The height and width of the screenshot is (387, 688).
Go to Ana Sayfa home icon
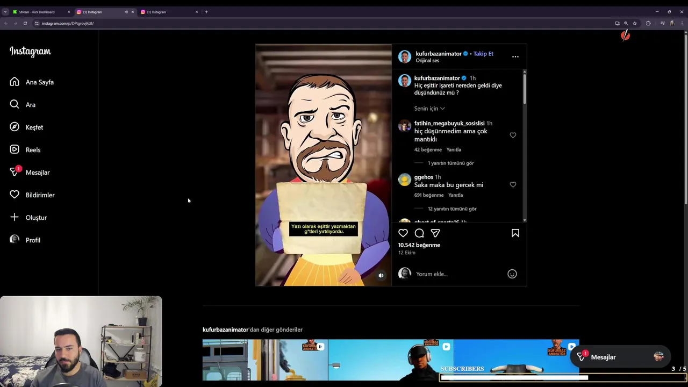(x=15, y=82)
